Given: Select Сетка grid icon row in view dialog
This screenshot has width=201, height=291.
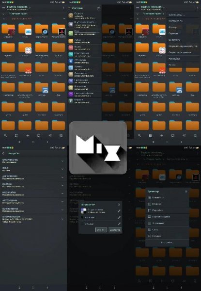Looking at the screenshot, I should (x=167, y=229).
